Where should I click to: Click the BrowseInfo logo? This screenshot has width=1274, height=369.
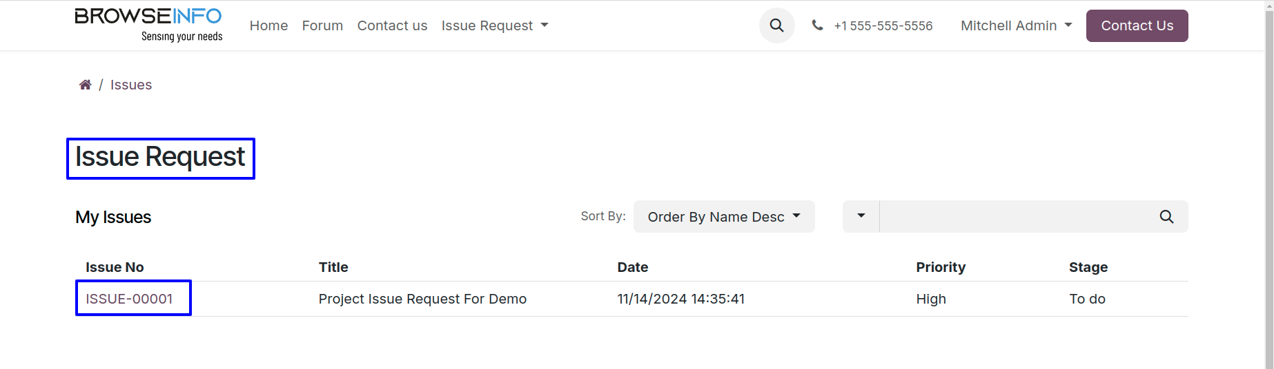coord(148,25)
